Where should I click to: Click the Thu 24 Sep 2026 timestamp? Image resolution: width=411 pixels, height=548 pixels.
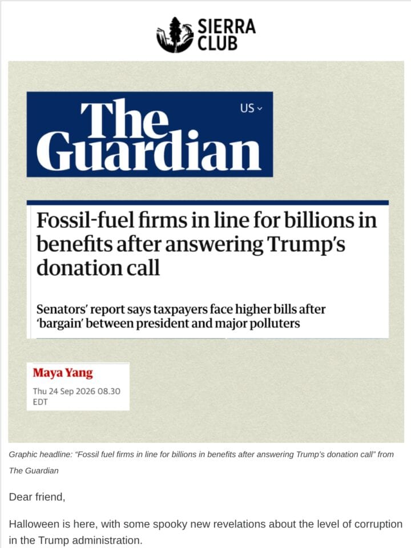click(x=76, y=391)
